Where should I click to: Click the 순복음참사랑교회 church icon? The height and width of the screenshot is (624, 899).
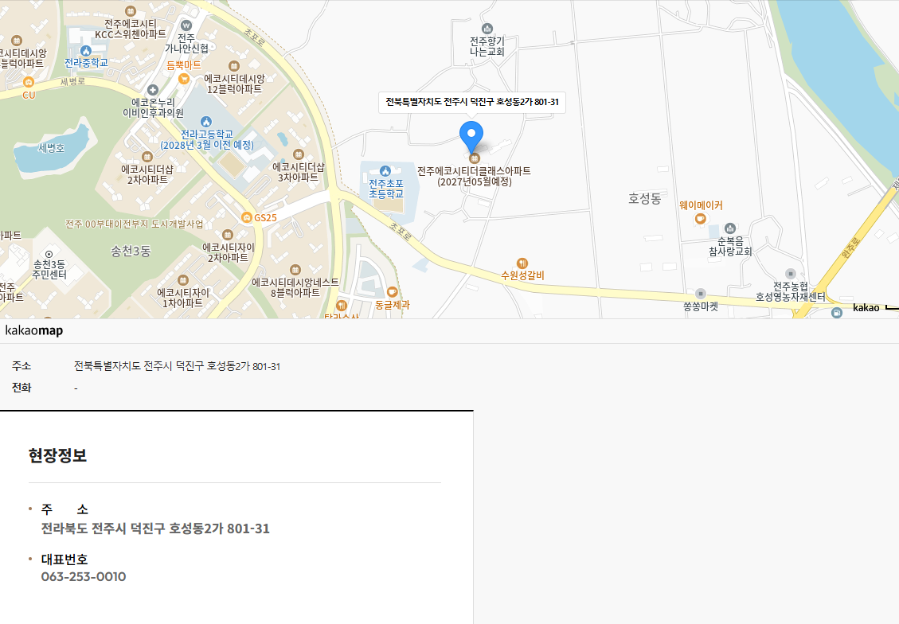(730, 228)
